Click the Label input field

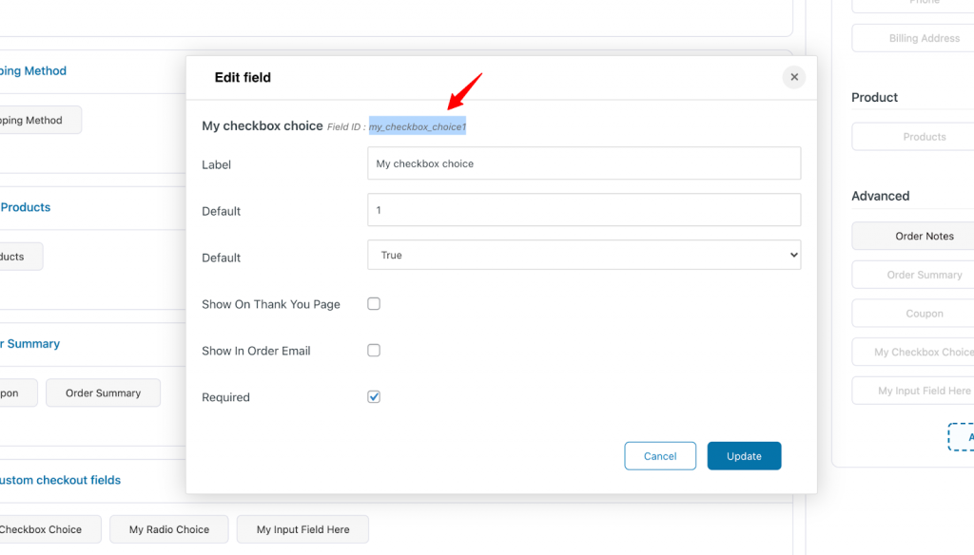[x=584, y=163]
